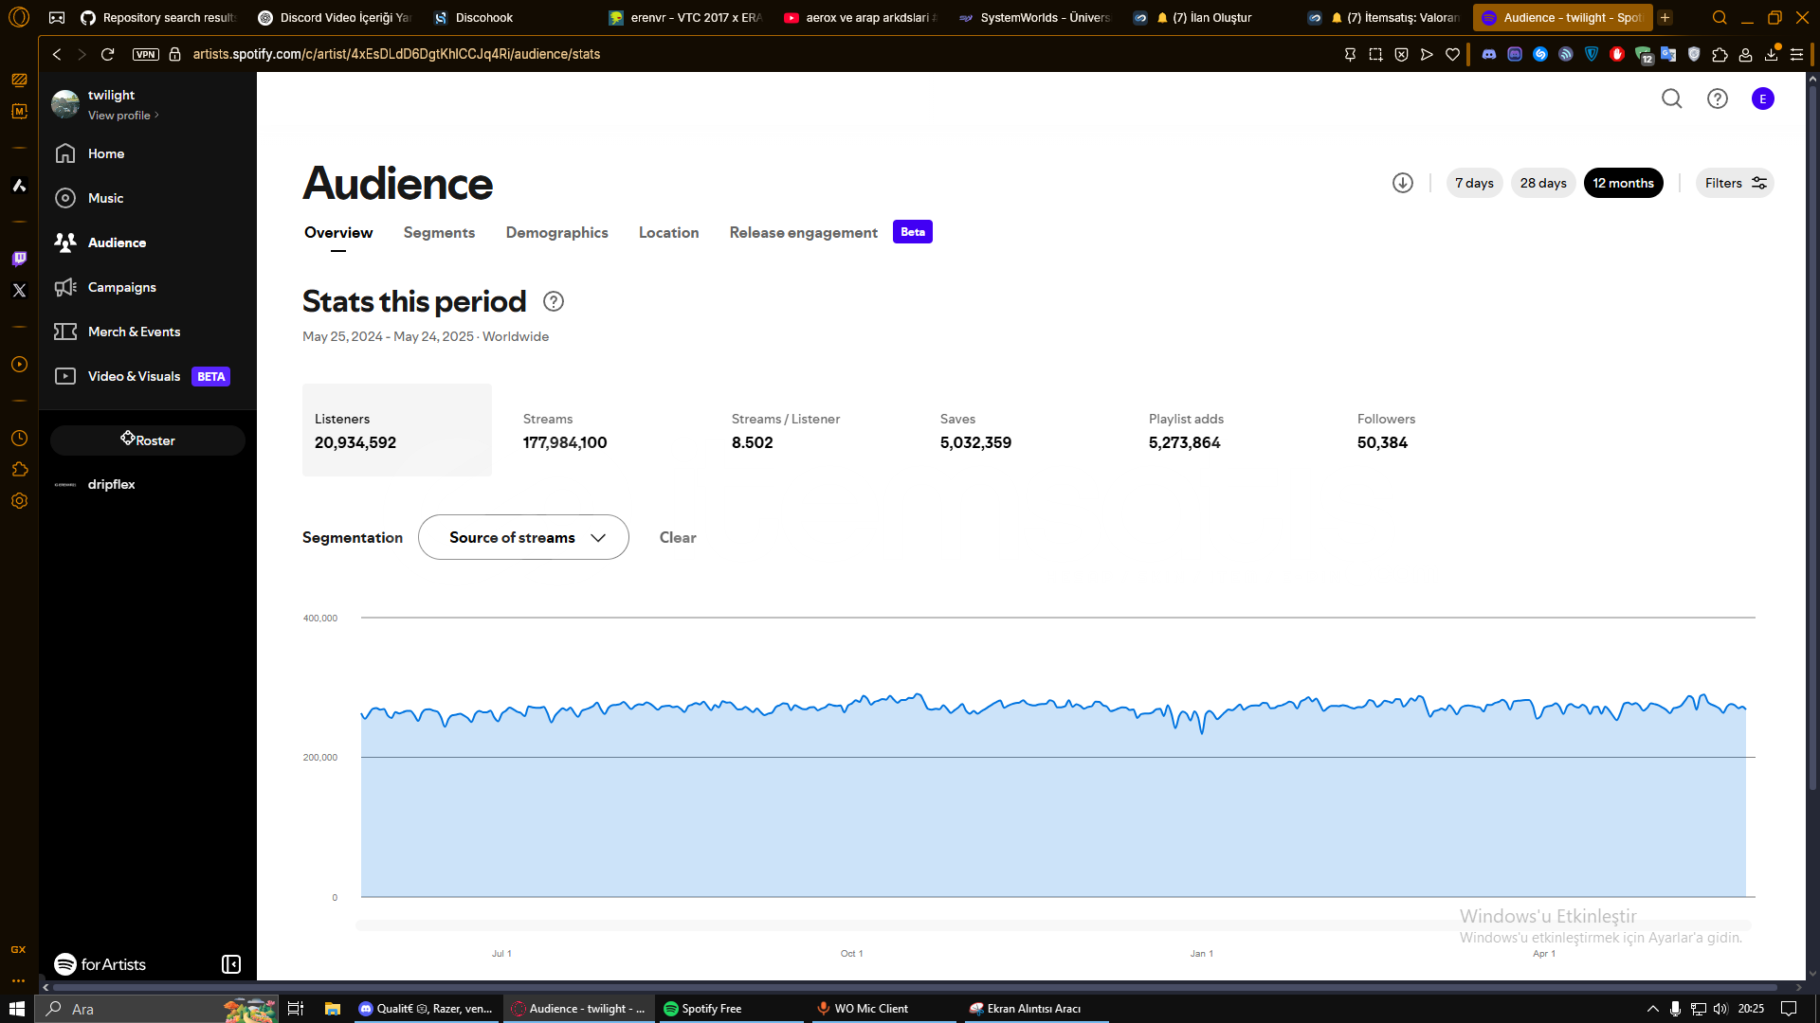Screen dimensions: 1820x1023
Task: Open the extensions puzzle icon in toolbar
Action: 1720,54
